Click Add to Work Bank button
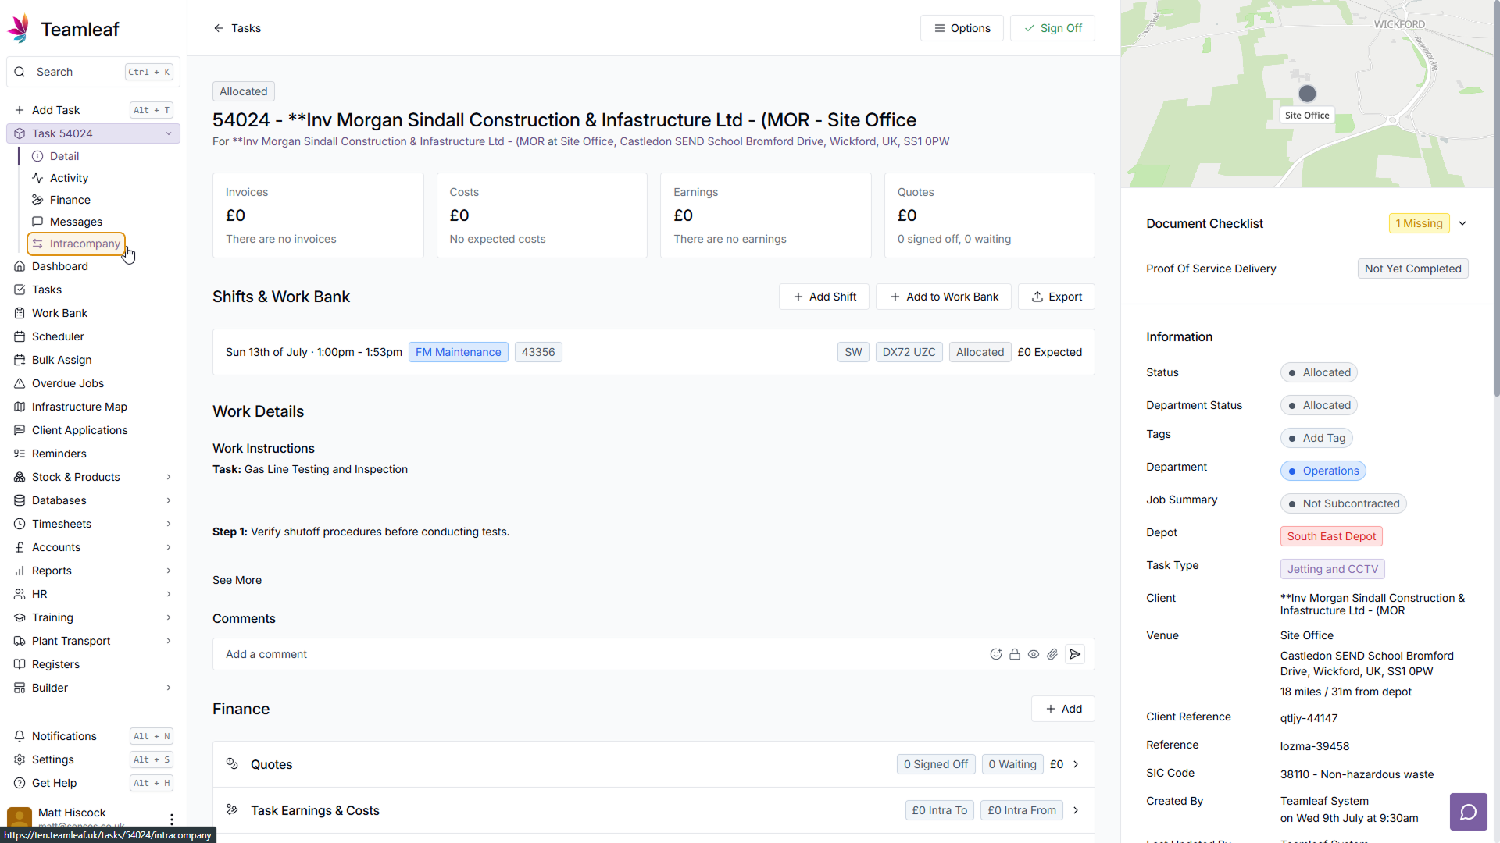This screenshot has width=1500, height=843. [x=944, y=297]
